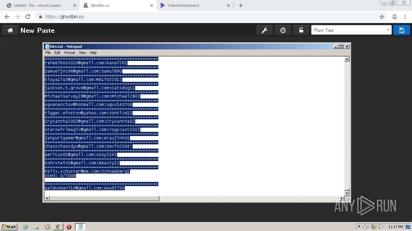Screen dimensions: 412x231
Task: Click the Ghostbin home icon button
Action: click(10, 30)
